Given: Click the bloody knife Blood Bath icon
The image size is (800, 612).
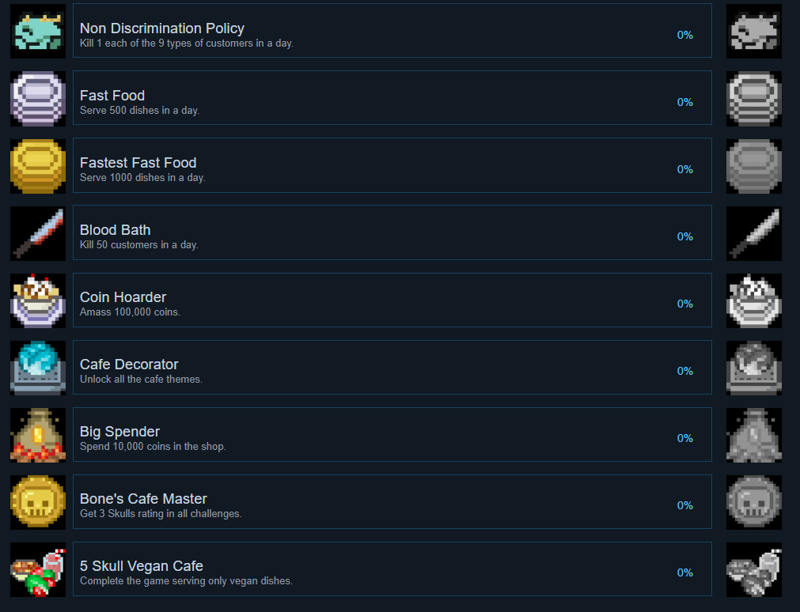Looking at the screenshot, I should click(x=38, y=233).
